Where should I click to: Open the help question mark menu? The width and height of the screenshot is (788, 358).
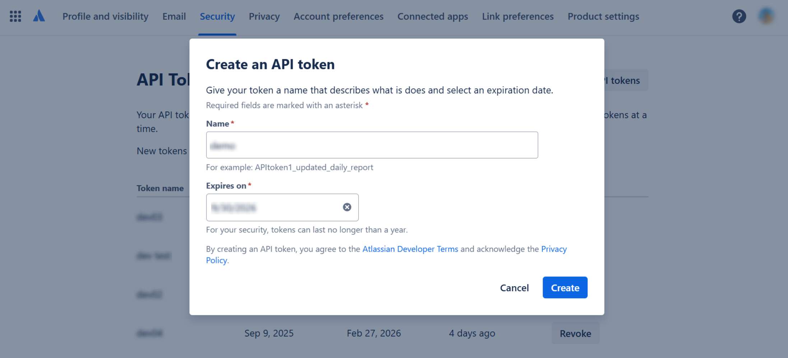[x=739, y=17]
